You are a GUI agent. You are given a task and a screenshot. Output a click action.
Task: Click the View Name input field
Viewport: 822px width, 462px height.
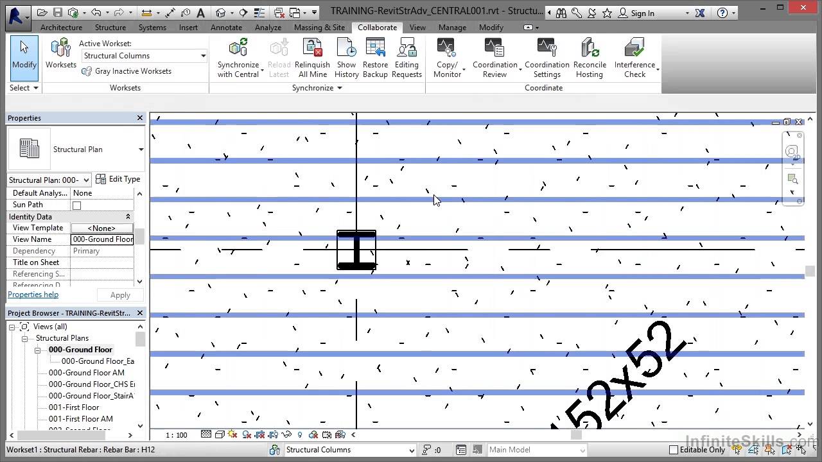pos(102,239)
